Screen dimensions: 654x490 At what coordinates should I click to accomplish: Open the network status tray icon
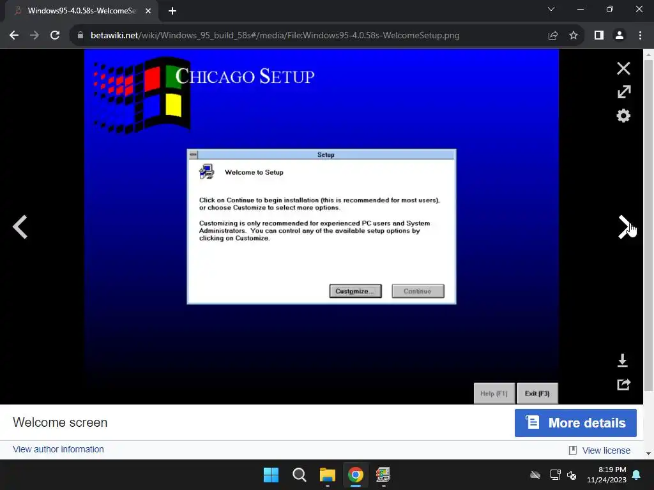pyautogui.click(x=555, y=475)
